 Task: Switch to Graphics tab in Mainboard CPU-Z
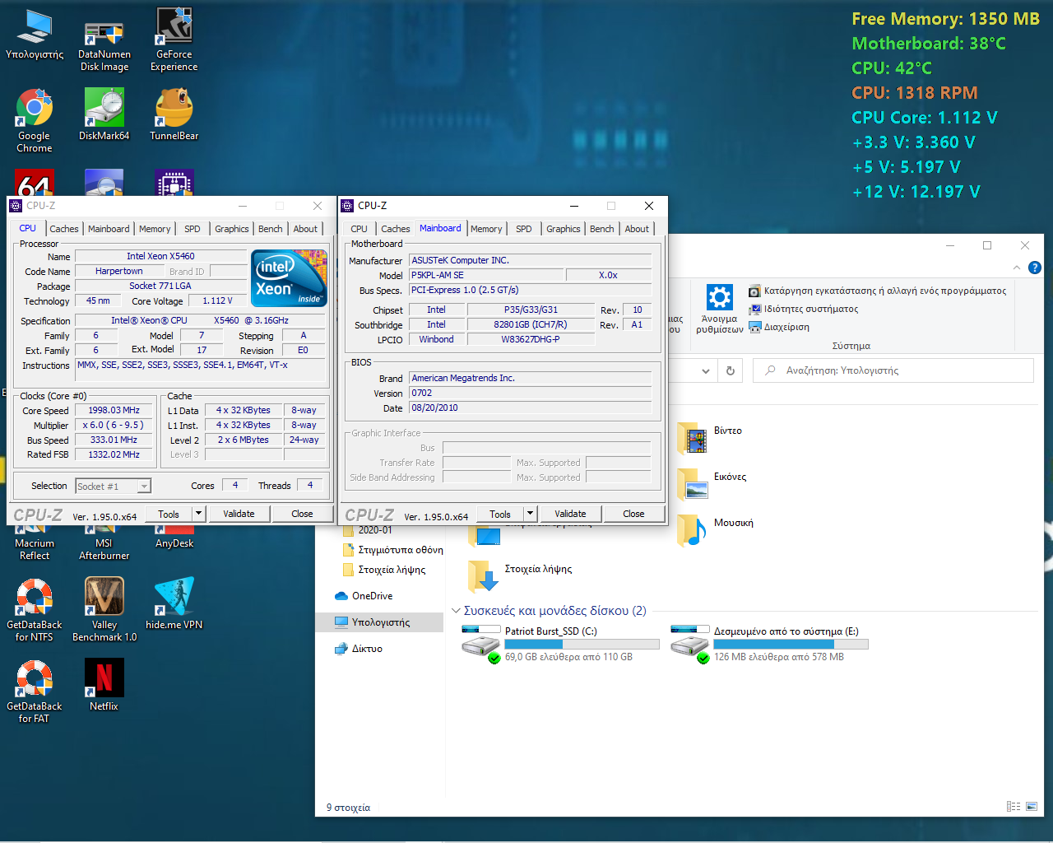tap(564, 229)
